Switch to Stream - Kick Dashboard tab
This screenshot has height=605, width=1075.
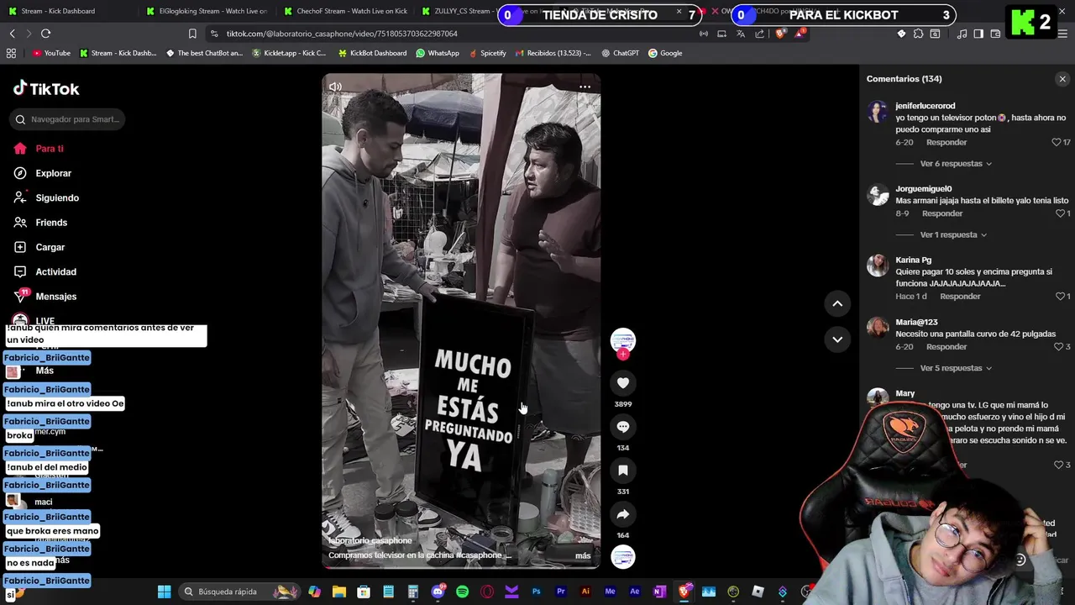tap(57, 11)
